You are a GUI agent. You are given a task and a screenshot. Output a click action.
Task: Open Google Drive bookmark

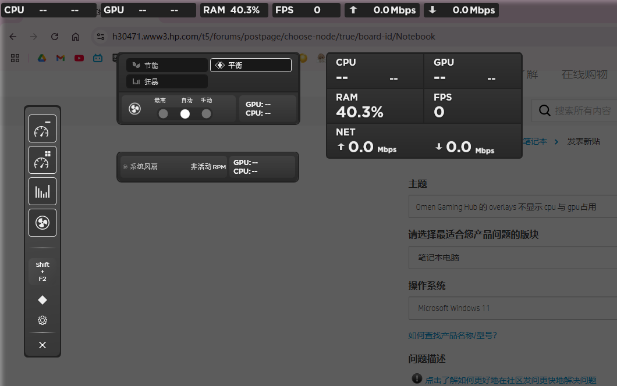(x=42, y=58)
